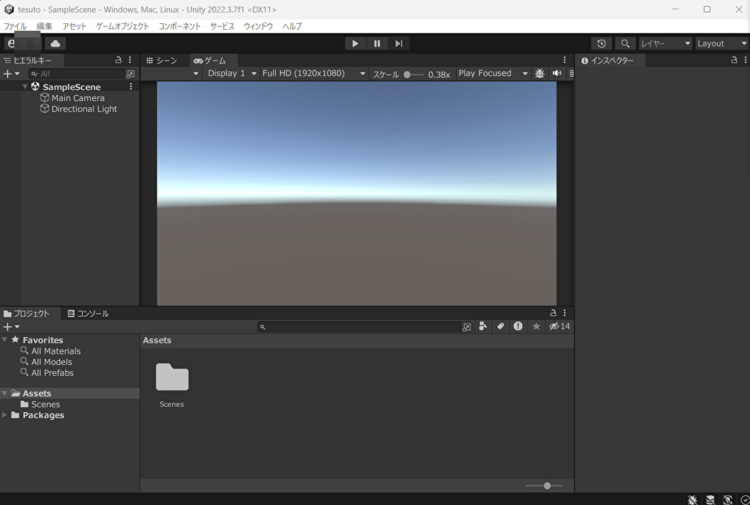Viewport: 750px width, 505px height.
Task: Collapse the Favorites tree arrow
Action: pos(4,339)
